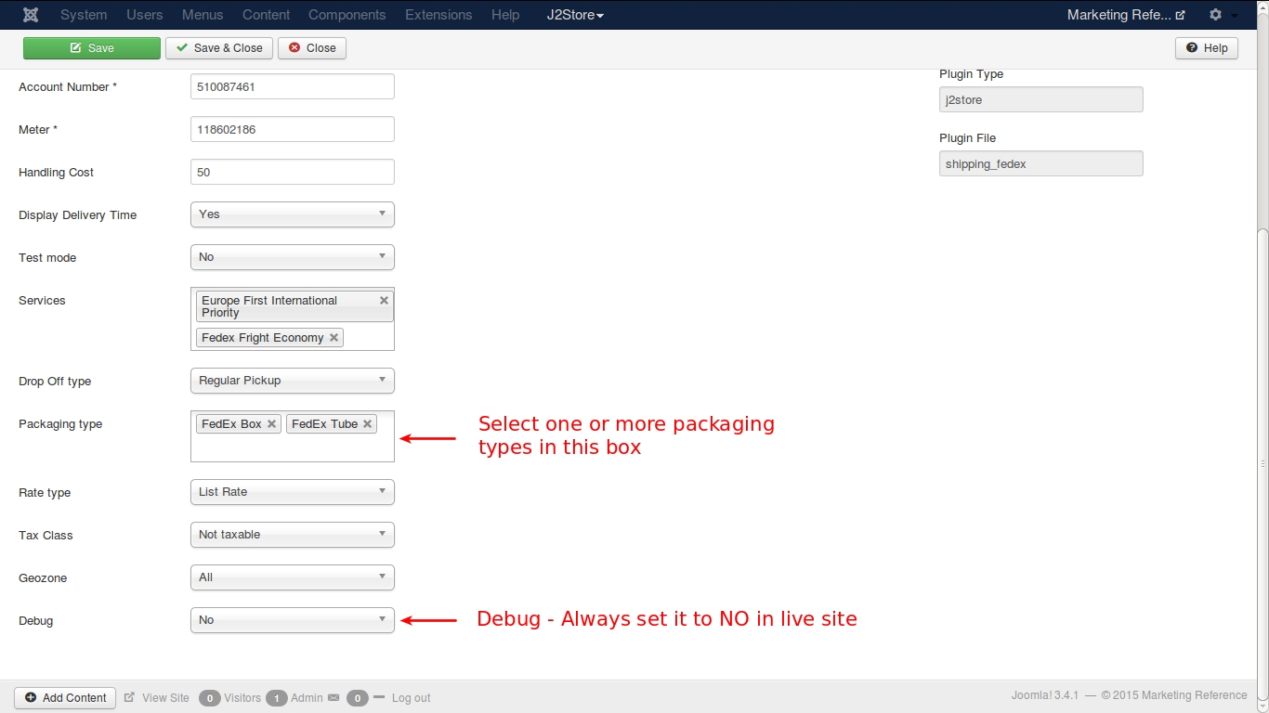Viewport: 1269px width, 713px height.
Task: Open the settings gear menu
Action: tap(1216, 15)
